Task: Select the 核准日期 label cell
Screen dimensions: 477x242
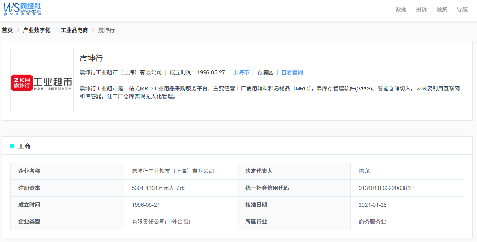Action: coord(294,205)
